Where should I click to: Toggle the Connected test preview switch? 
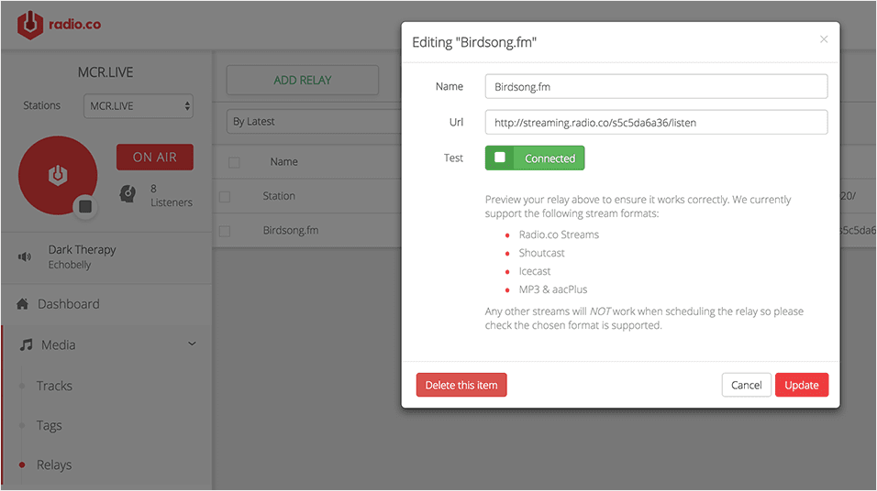click(534, 158)
